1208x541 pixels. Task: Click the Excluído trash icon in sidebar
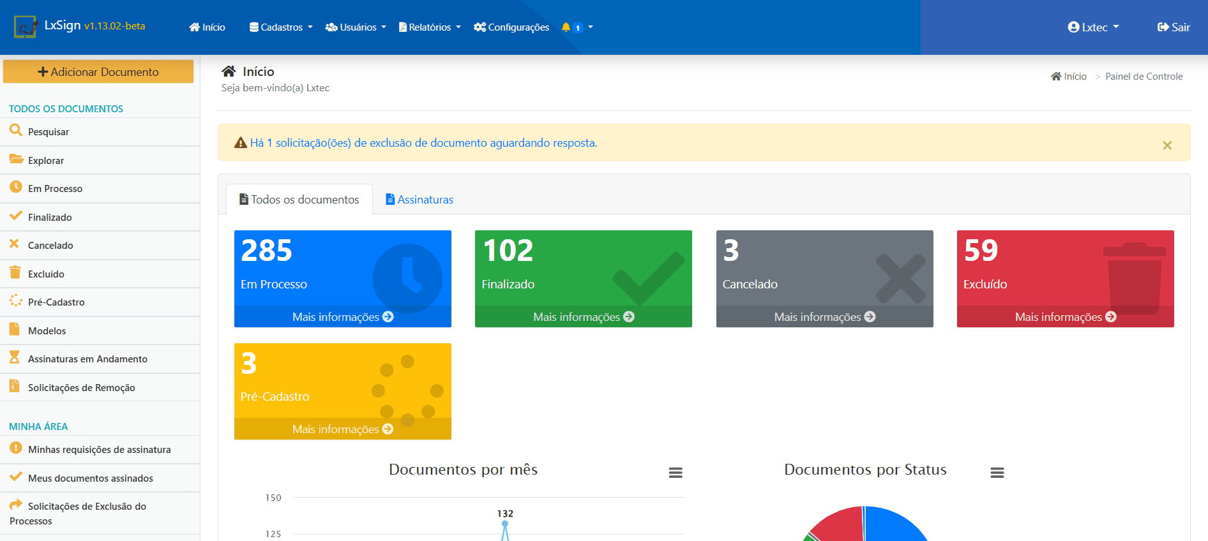pos(15,273)
